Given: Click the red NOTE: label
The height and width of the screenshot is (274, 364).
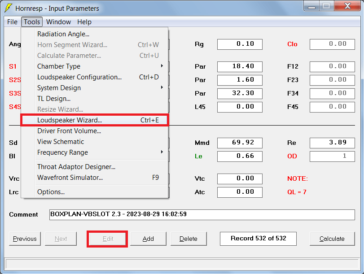Looking at the screenshot, I should click(298, 178).
